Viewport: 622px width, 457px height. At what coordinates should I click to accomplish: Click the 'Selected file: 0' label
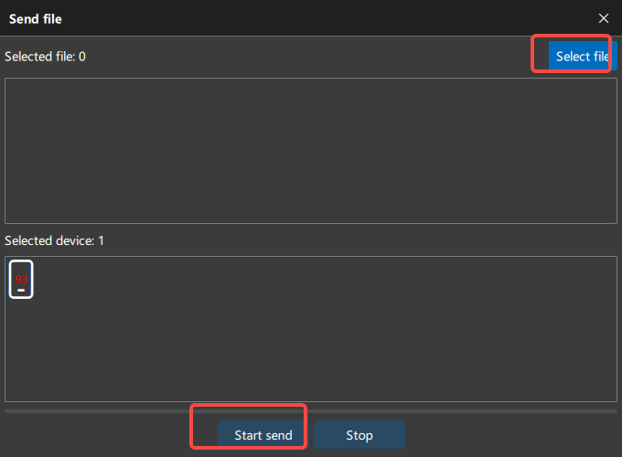coord(45,57)
